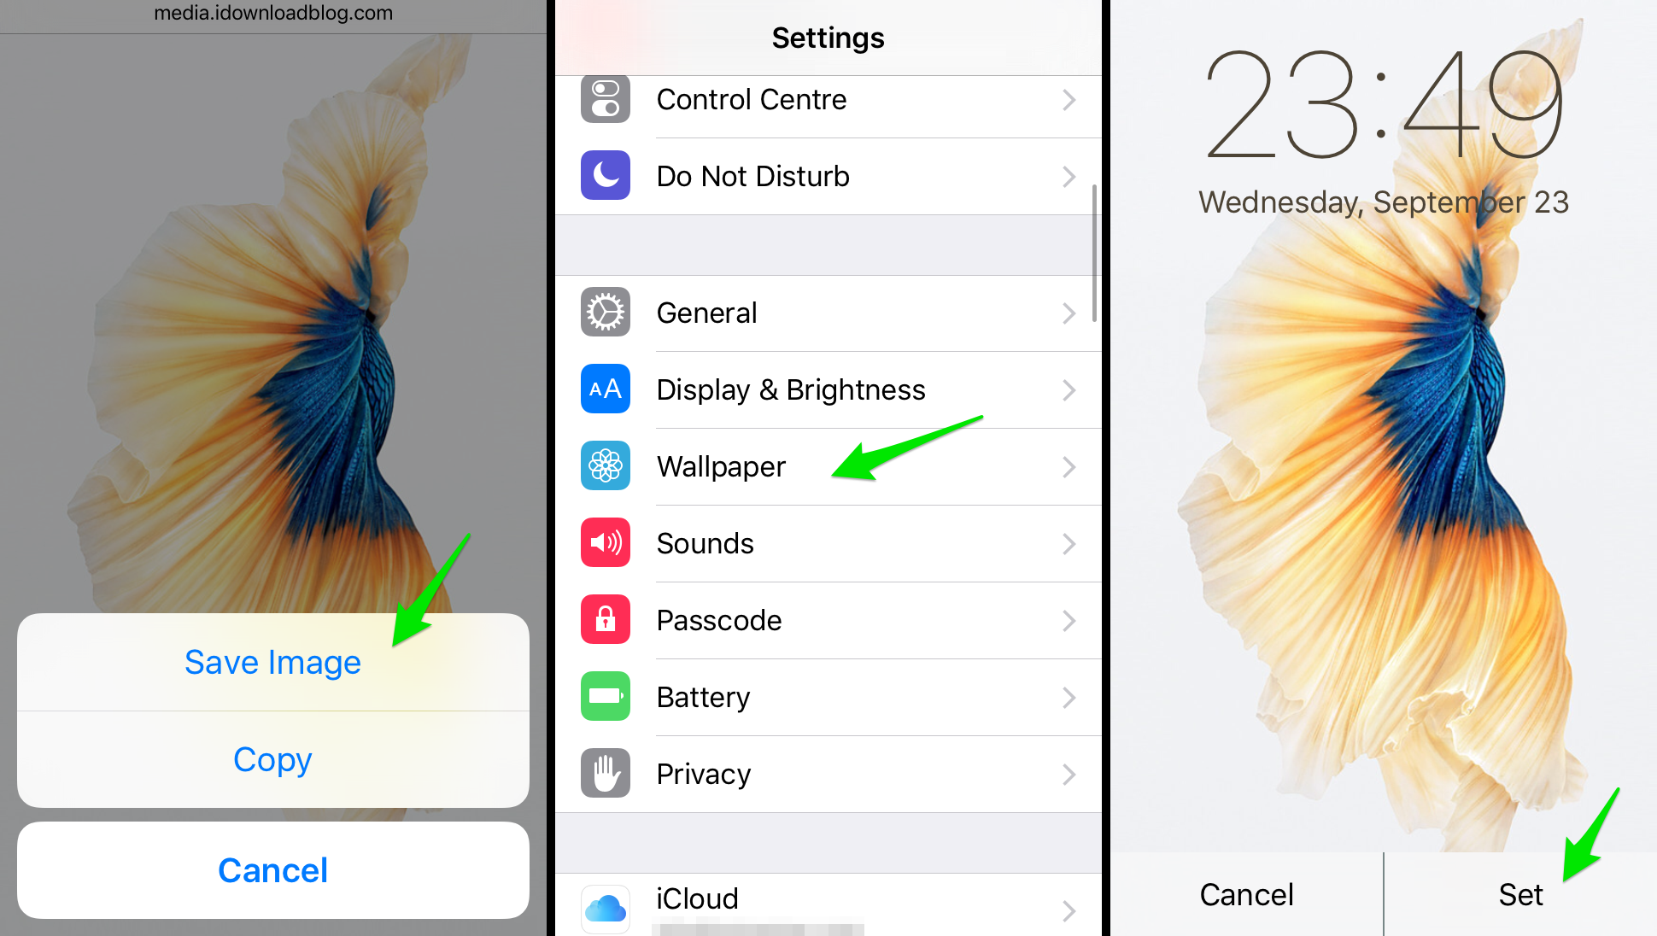The width and height of the screenshot is (1657, 936).
Task: Tap the General settings gear icon
Action: click(605, 313)
